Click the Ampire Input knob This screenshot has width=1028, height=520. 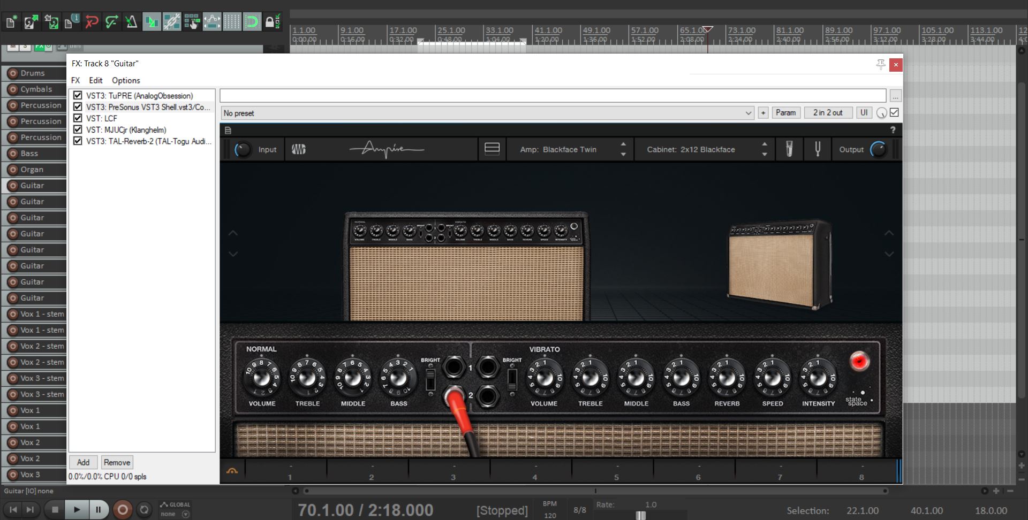coord(243,149)
